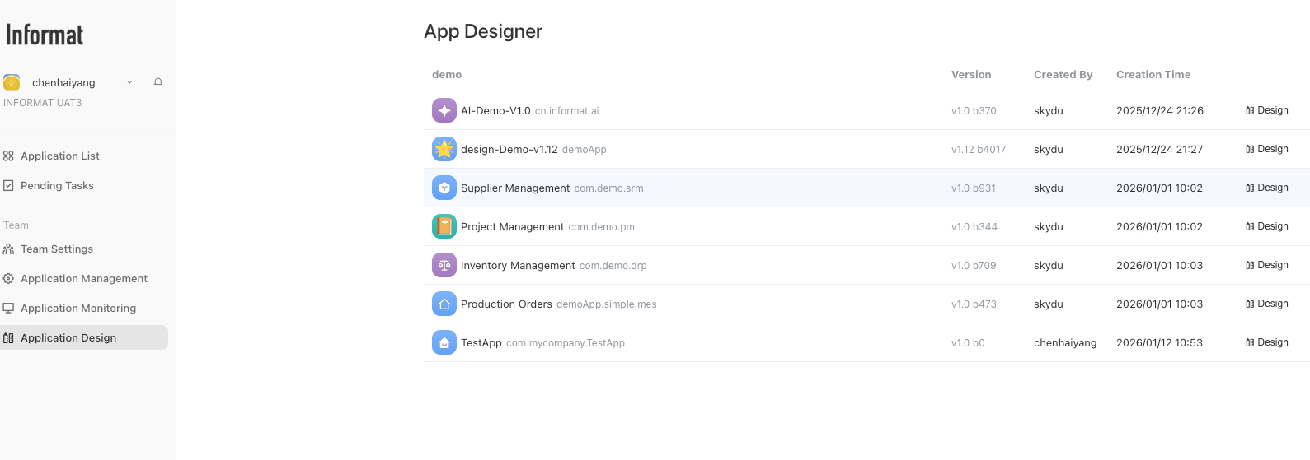1310x460 pixels.
Task: Click the chenhaiyang user avatar
Action: pyautogui.click(x=12, y=82)
